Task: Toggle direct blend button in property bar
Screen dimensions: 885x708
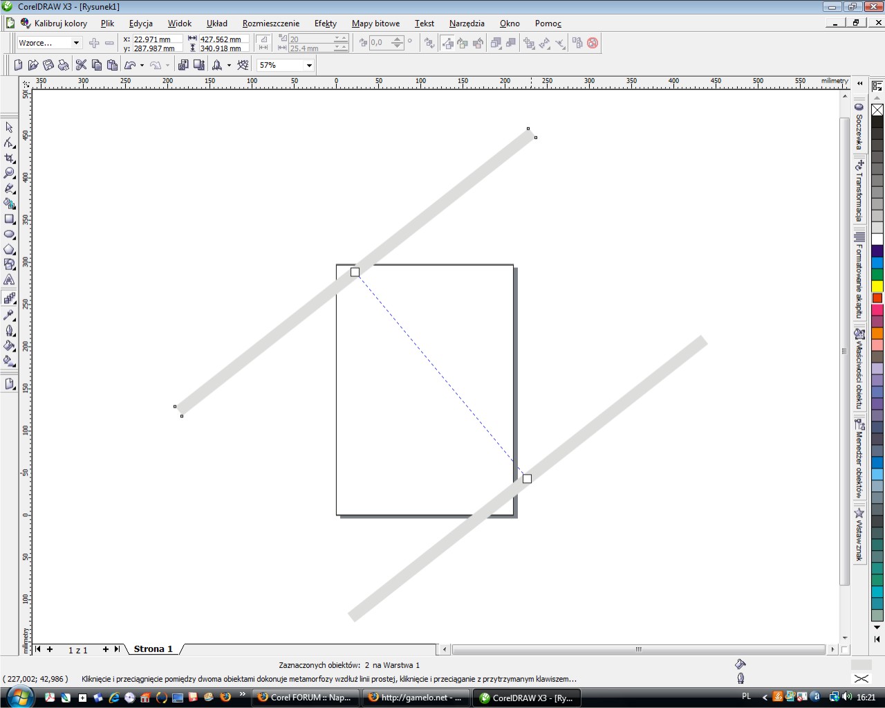Action: click(x=448, y=43)
